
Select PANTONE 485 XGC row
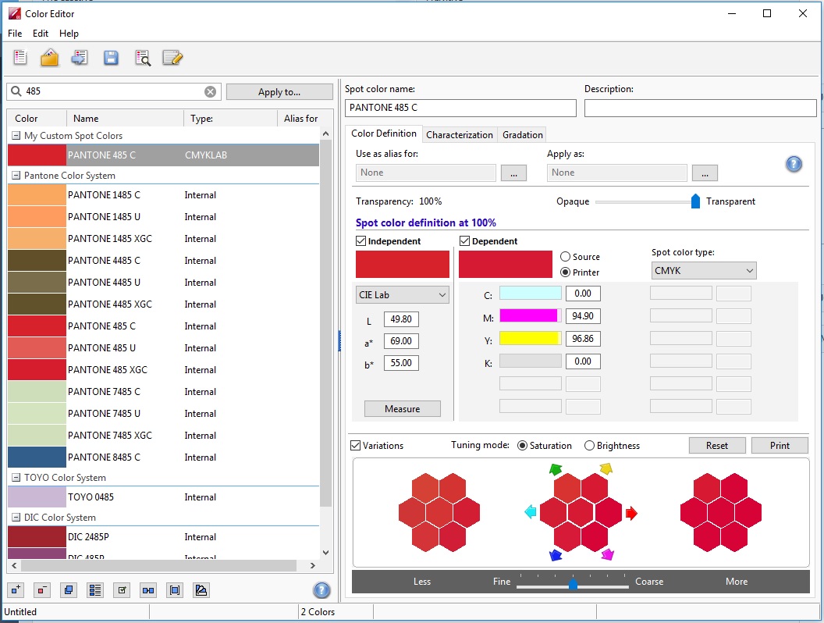[163, 369]
